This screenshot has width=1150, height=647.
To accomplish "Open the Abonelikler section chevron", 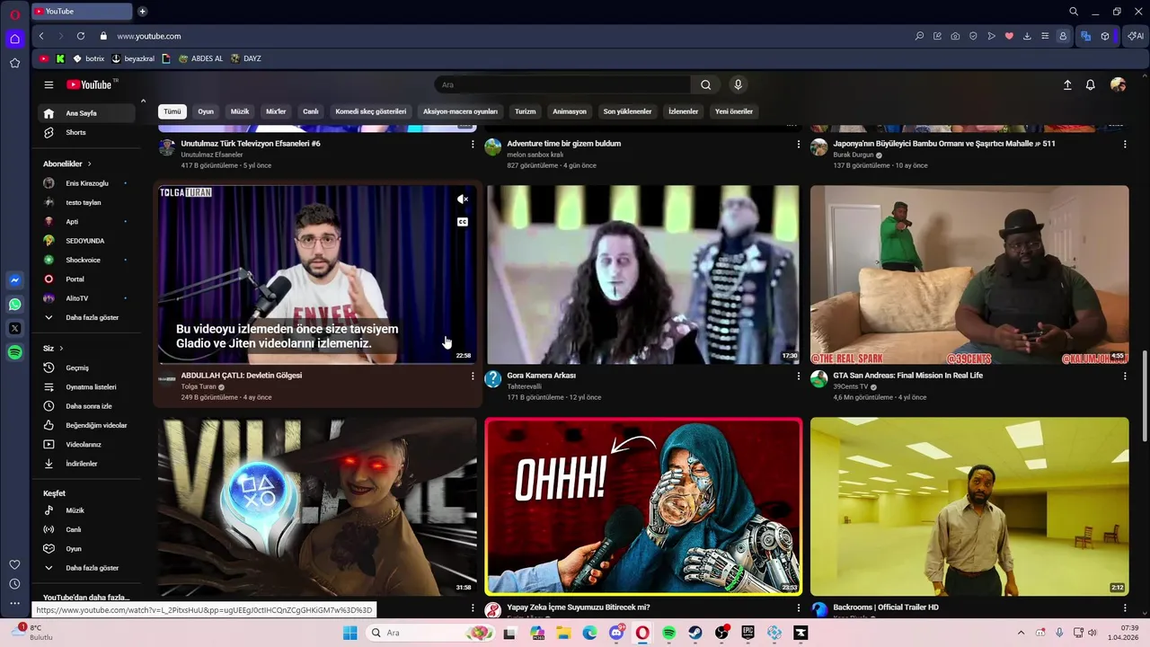I will click(89, 164).
